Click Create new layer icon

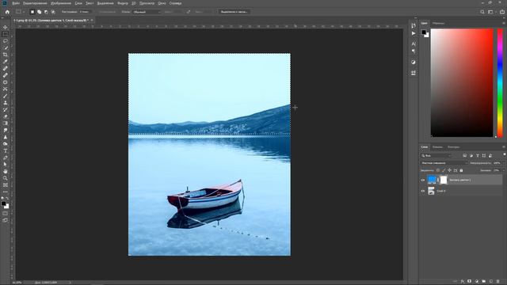pyautogui.click(x=491, y=282)
